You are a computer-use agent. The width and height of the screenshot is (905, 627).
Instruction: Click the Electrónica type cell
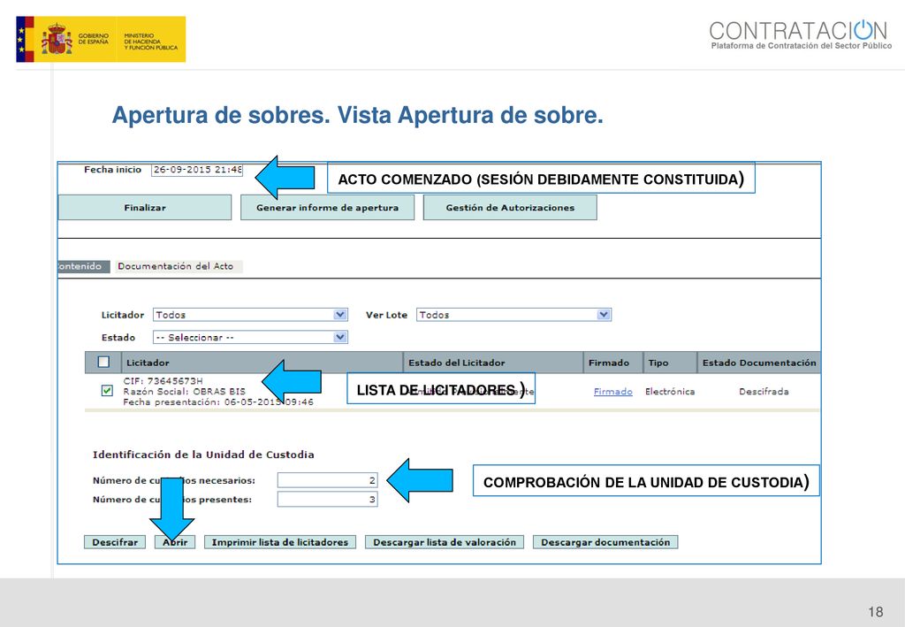pos(670,392)
